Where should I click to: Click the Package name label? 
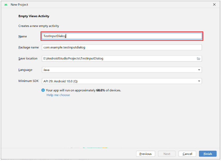pyautogui.click(x=29, y=47)
